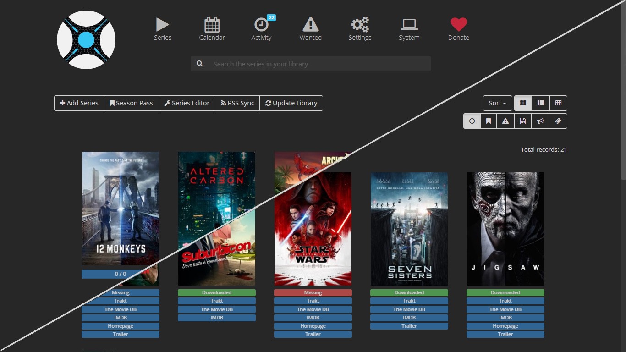Open the Calendar view

tap(212, 28)
